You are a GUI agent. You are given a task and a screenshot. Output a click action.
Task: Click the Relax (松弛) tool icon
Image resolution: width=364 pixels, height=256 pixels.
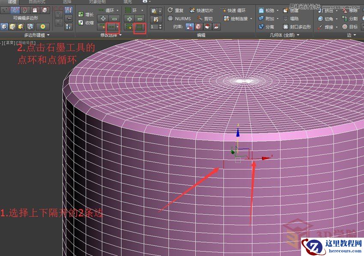coord(262,10)
